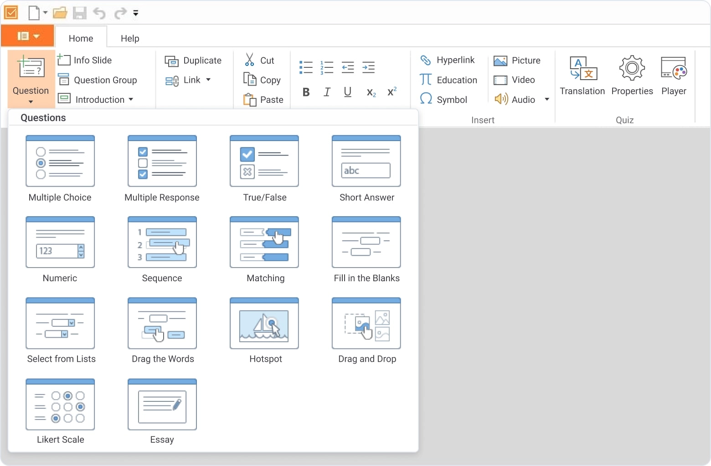The image size is (711, 466).
Task: Switch to the Help tab
Action: click(130, 39)
